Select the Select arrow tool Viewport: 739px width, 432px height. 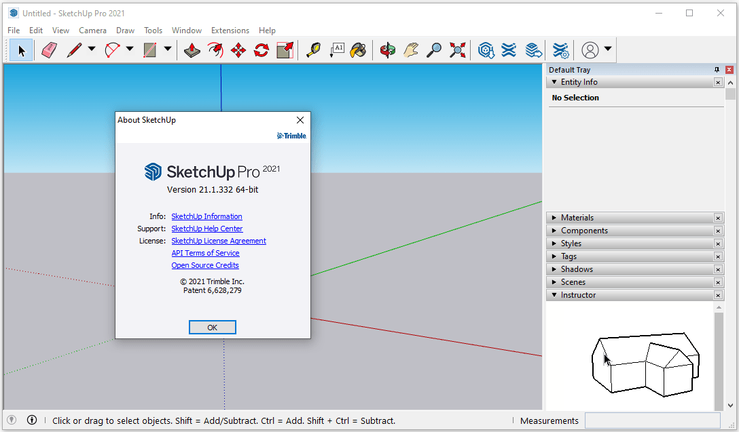tap(21, 50)
